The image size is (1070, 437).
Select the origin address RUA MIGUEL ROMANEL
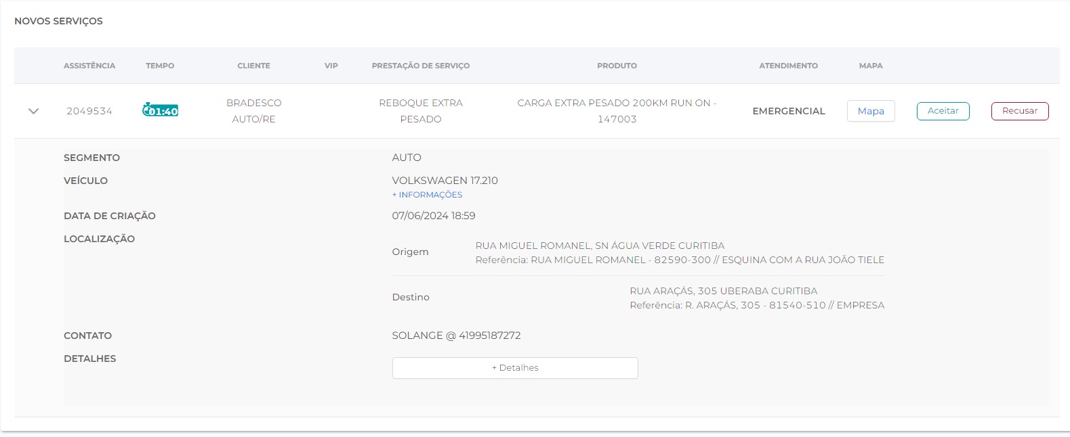click(600, 246)
